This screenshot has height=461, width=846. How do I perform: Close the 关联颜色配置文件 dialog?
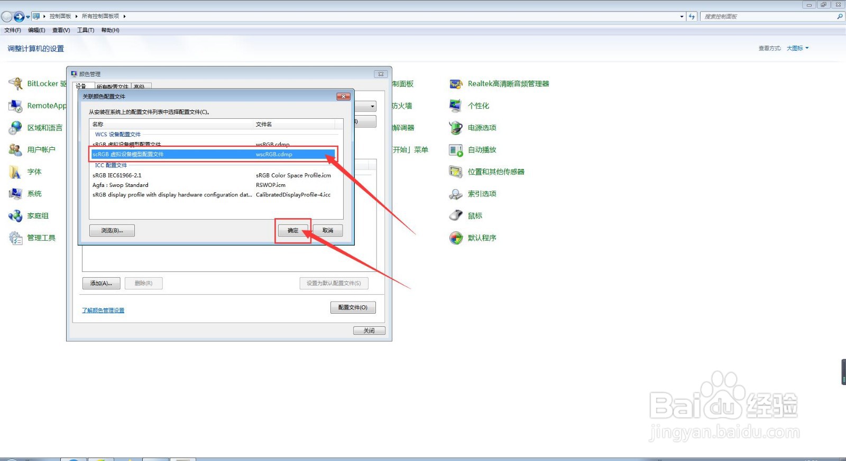click(x=344, y=96)
